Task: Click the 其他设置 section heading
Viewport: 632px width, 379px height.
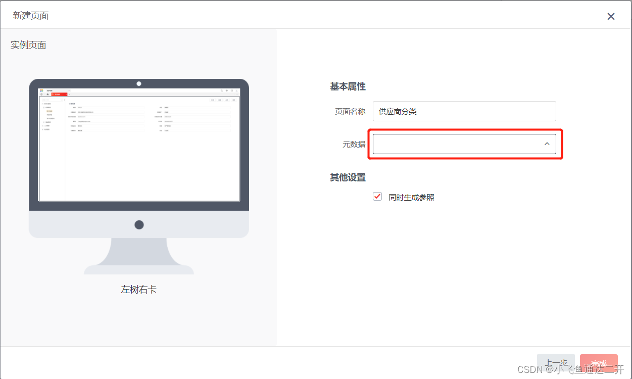Action: click(x=347, y=177)
